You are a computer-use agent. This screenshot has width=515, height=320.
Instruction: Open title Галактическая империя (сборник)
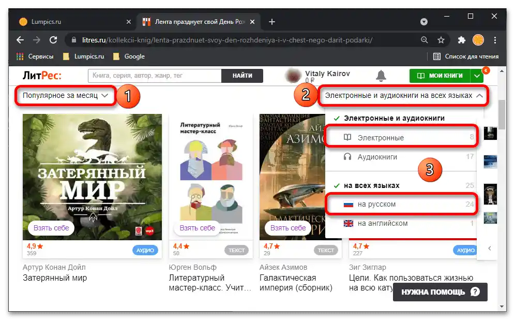[296, 283]
